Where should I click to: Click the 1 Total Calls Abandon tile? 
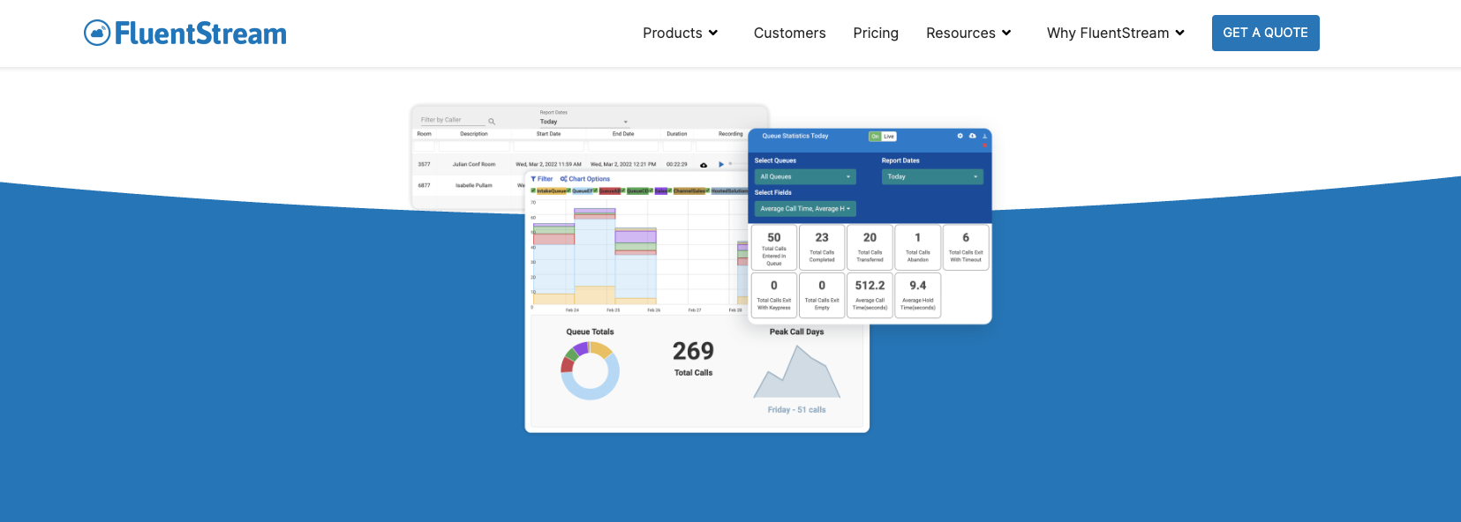click(918, 248)
